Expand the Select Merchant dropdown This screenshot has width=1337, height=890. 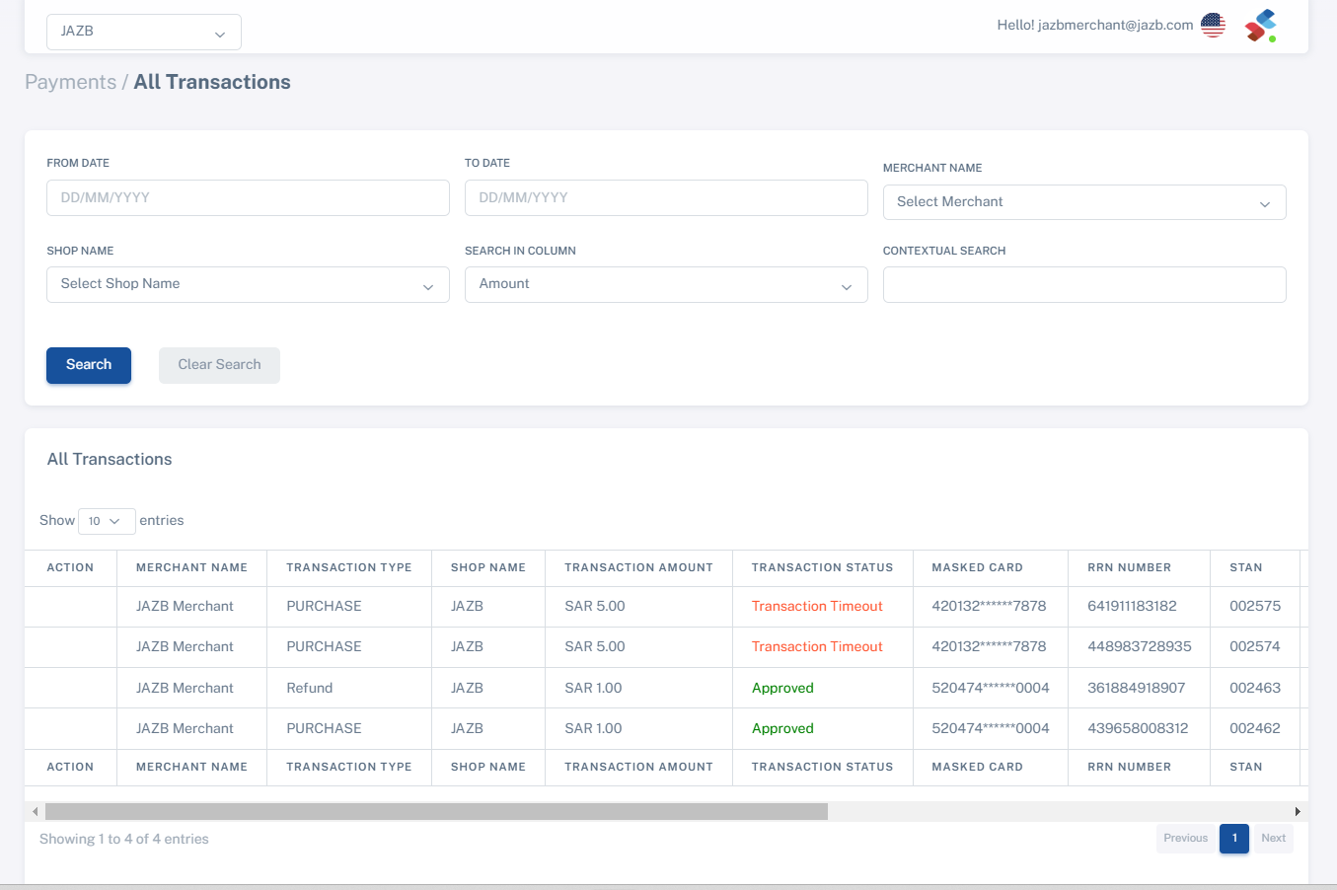click(1083, 202)
